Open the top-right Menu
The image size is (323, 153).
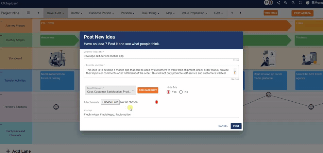pyautogui.click(x=317, y=3)
